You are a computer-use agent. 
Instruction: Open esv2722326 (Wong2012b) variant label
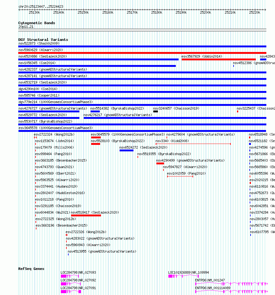[86, 232]
